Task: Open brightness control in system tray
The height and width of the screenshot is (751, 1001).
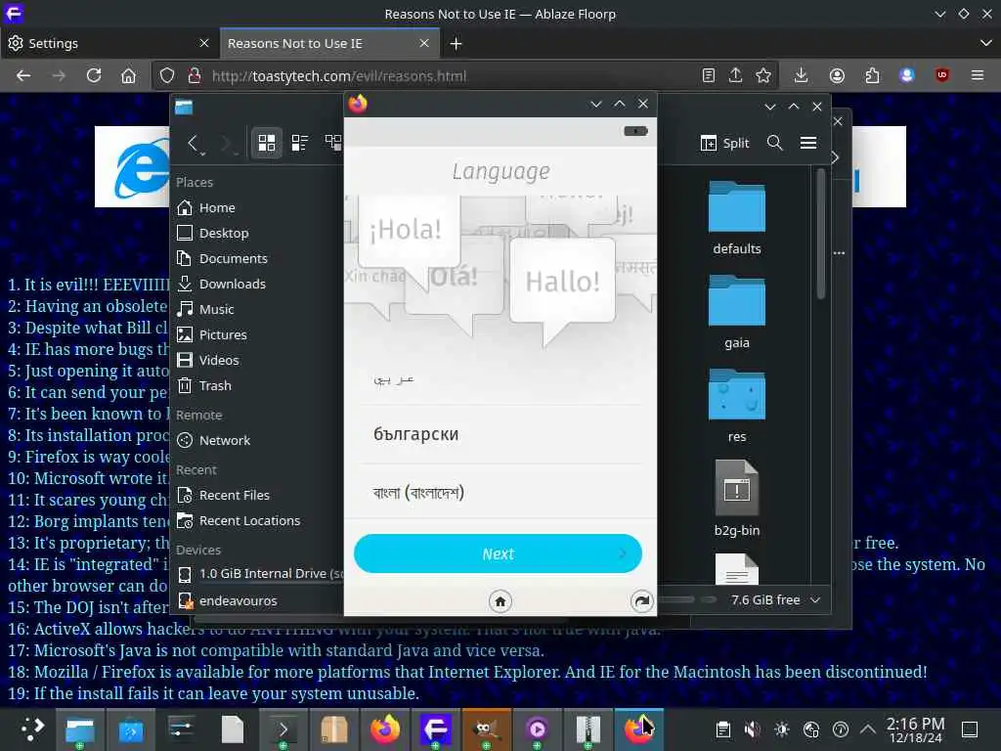Action: pos(782,729)
